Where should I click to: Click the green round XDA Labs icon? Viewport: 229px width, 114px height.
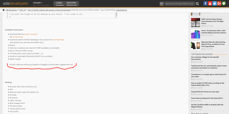coord(224,4)
